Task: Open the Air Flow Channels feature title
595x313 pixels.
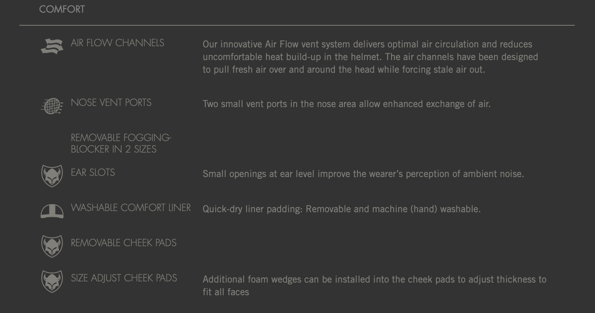Action: coord(117,43)
